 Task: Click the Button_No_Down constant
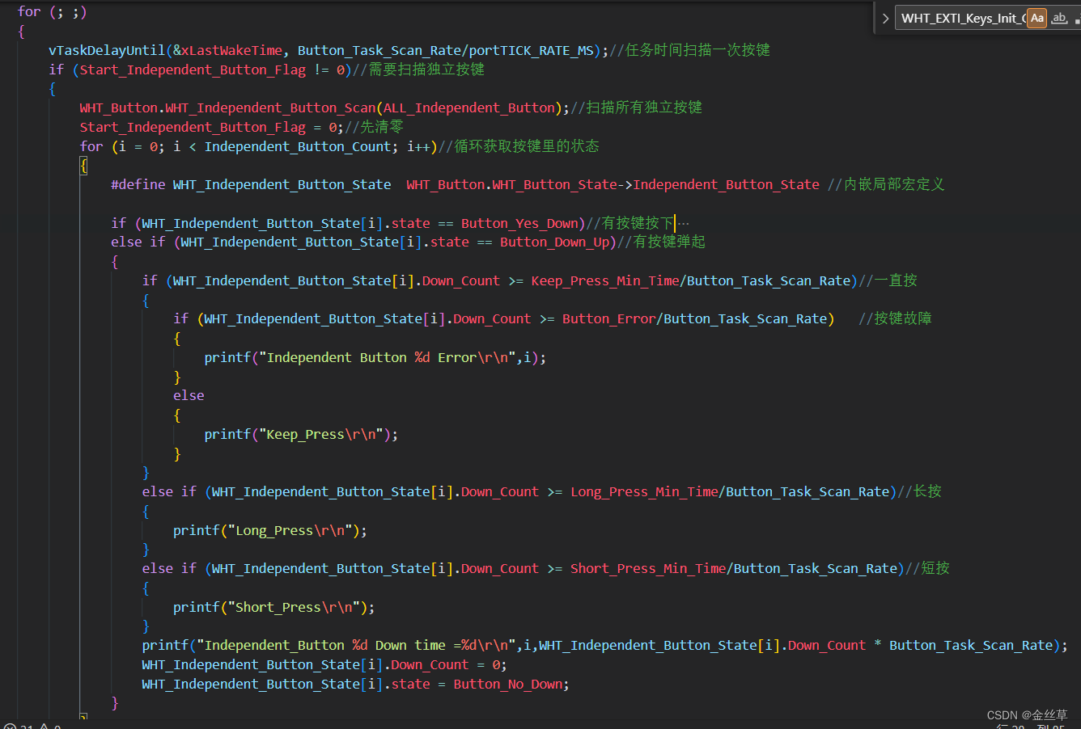(507, 684)
